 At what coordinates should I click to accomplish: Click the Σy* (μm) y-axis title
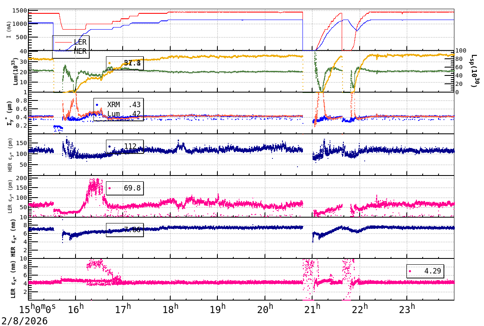[10, 113]
